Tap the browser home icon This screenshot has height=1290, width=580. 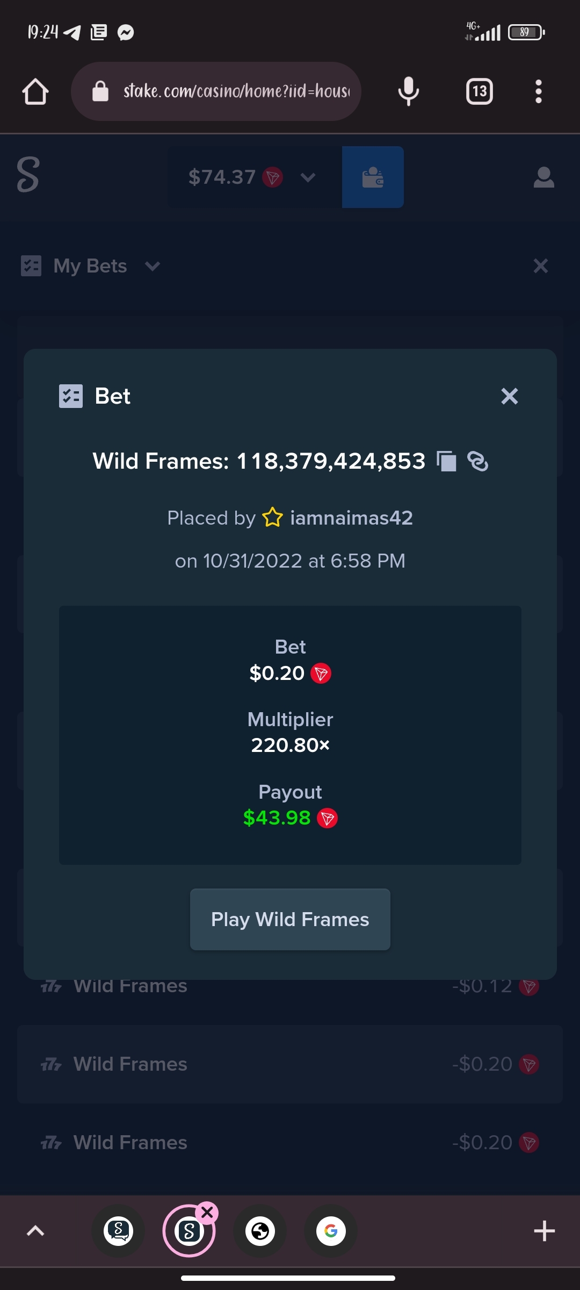click(x=35, y=91)
